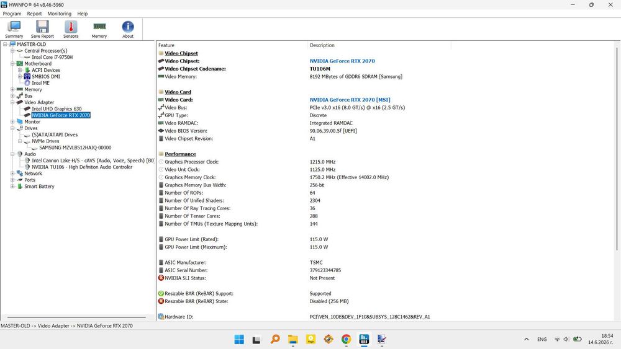Open the Report menu
This screenshot has width=621, height=349.
click(34, 14)
